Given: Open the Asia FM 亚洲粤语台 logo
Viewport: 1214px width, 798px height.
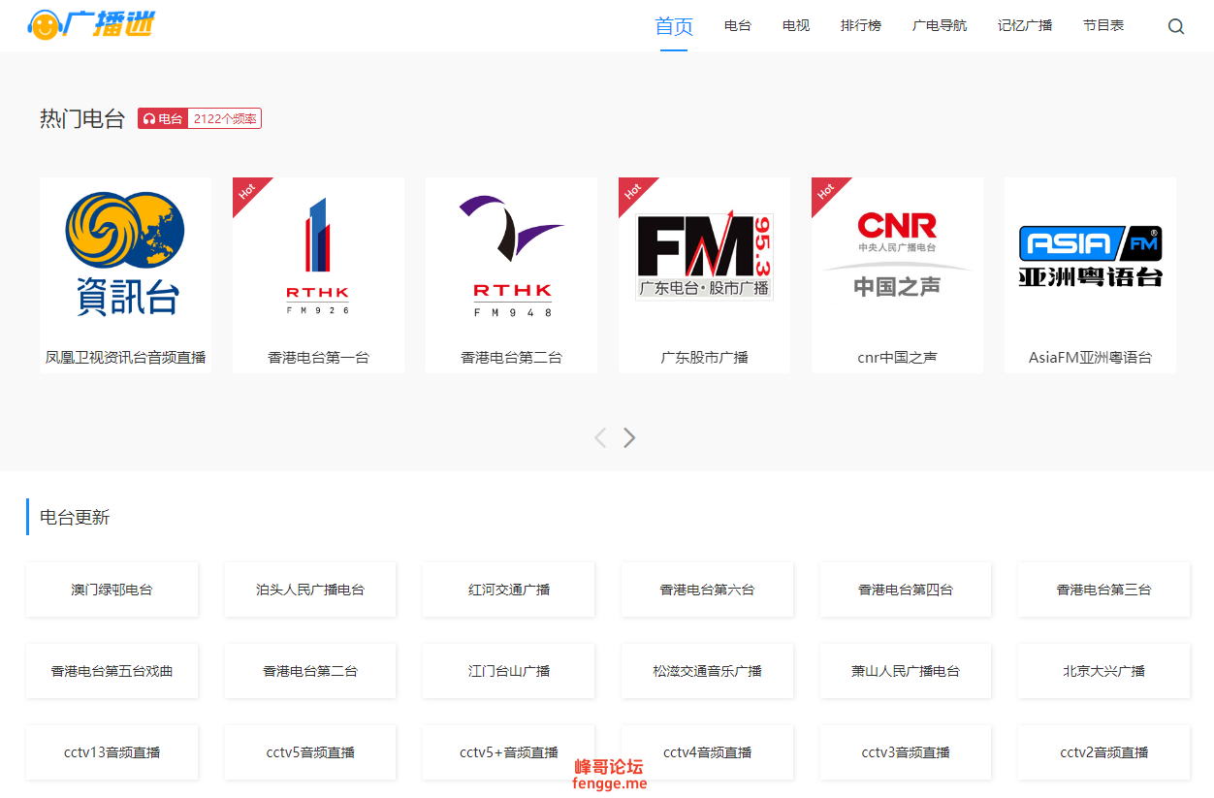Looking at the screenshot, I should [1090, 256].
